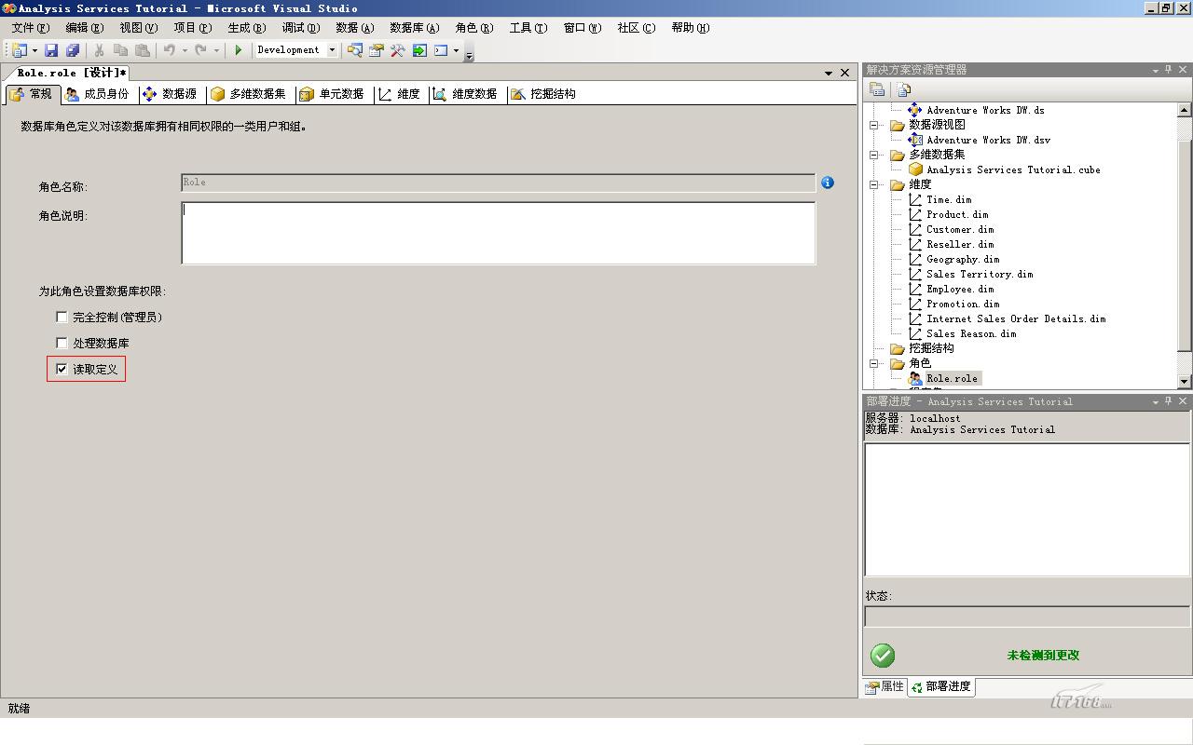Collapse the 数据源视图 folder
Viewport: 1193px width, 745px height.
[874, 125]
